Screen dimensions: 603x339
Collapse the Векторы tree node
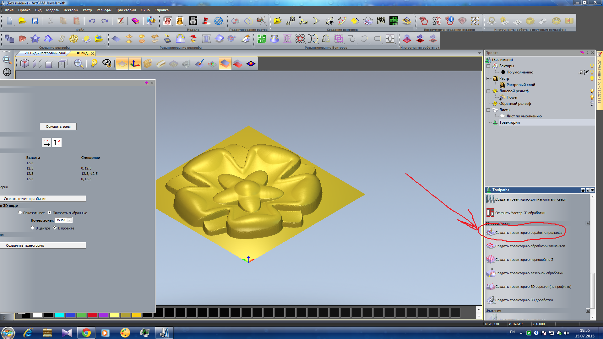click(x=488, y=66)
